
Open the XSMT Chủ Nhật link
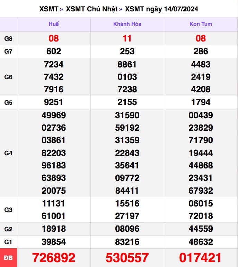[x=92, y=9]
